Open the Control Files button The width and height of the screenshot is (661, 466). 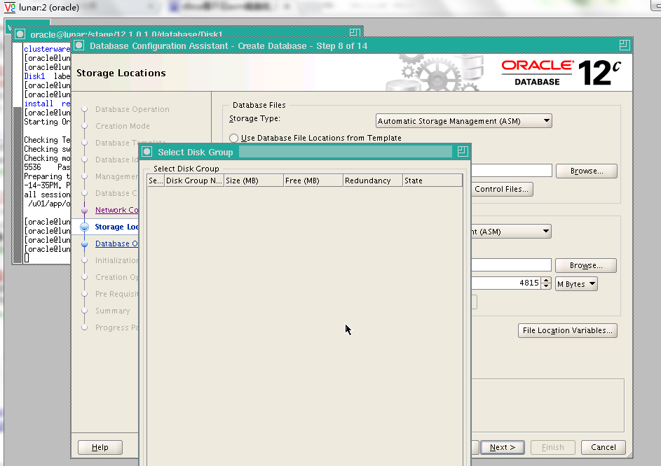(502, 189)
